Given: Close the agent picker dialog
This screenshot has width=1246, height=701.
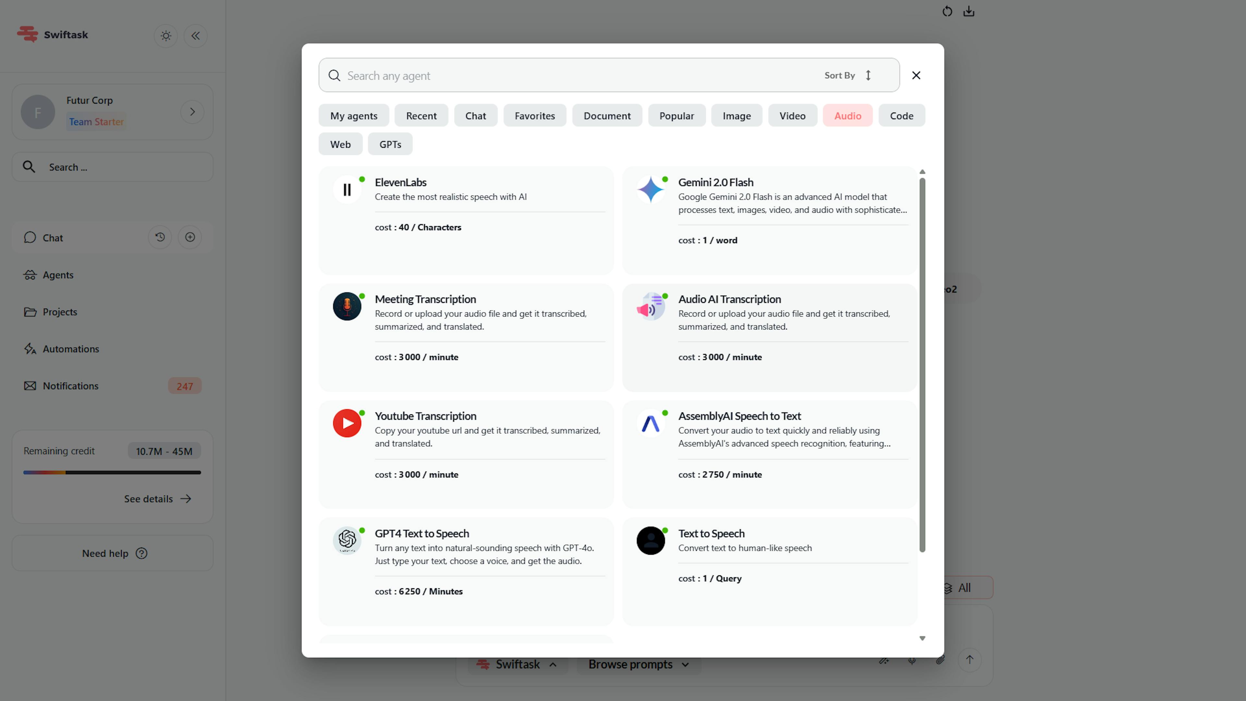Looking at the screenshot, I should 916,76.
